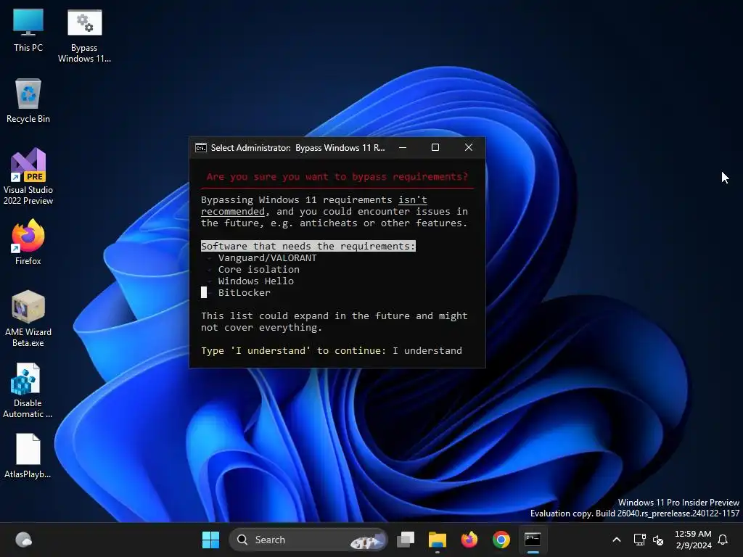This screenshot has height=557, width=743.
Task: Select the AtlasPlayb... file icon
Action: click(28, 456)
